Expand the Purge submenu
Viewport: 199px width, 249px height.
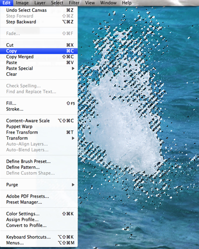point(39,185)
